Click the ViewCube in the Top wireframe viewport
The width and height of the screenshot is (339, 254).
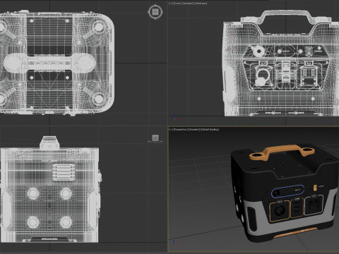coord(155,12)
